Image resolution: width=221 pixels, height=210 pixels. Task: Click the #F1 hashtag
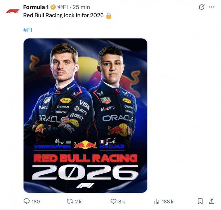(x=28, y=30)
